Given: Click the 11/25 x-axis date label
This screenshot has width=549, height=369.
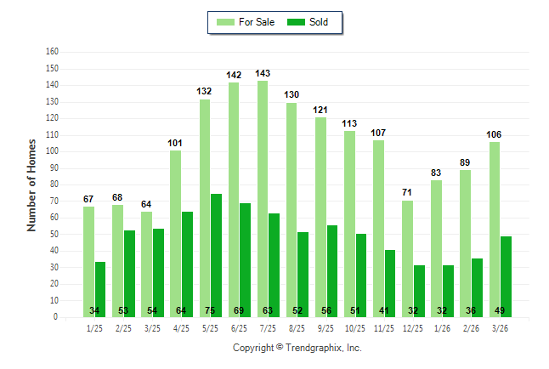Looking at the screenshot, I should tap(385, 328).
